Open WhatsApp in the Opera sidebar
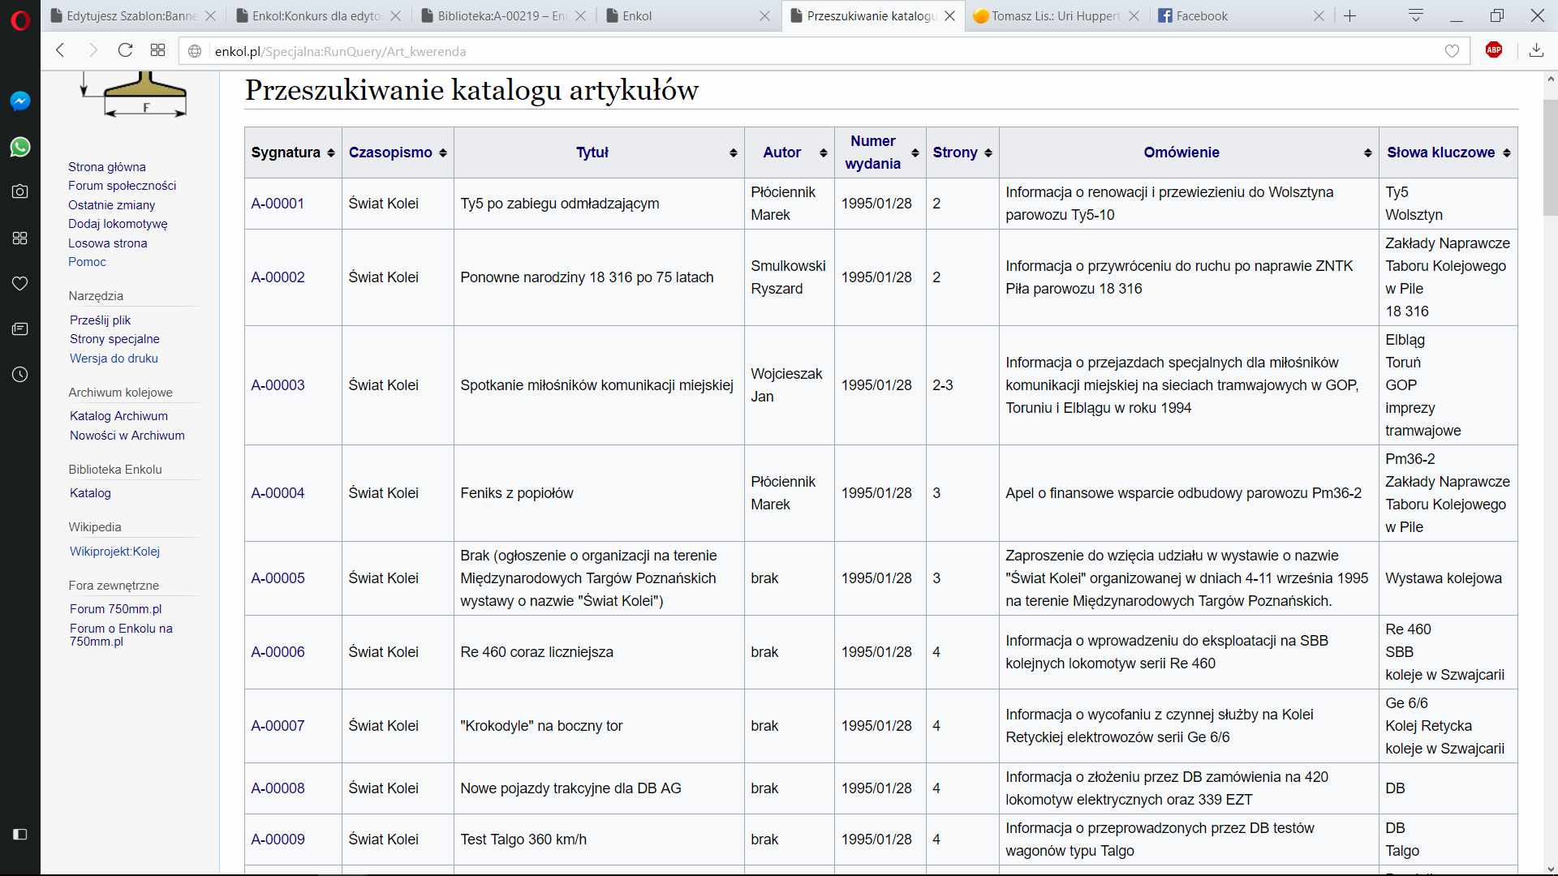The width and height of the screenshot is (1558, 876). pos(20,147)
